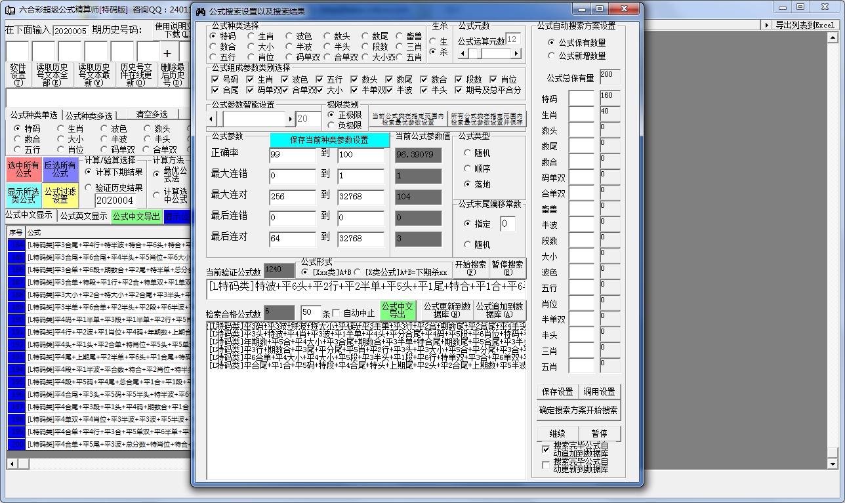845x503 pixels.
Task: Switch to 公式种类多选 tab
Action: click(x=89, y=115)
